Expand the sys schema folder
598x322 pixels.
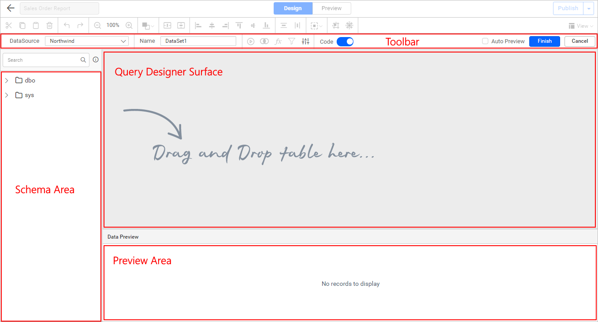[x=7, y=95]
